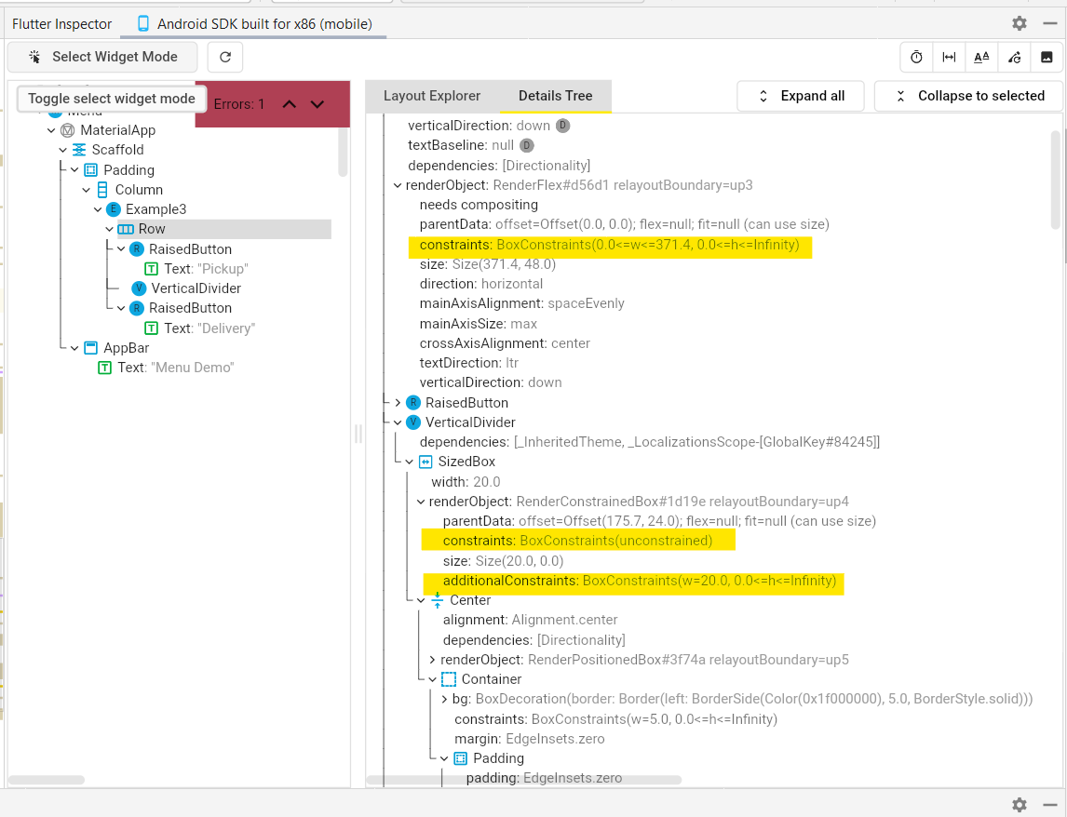Screen dimensions: 1067x817
Task: Toggle Show Guidelines debug paint icon
Action: 949,57
